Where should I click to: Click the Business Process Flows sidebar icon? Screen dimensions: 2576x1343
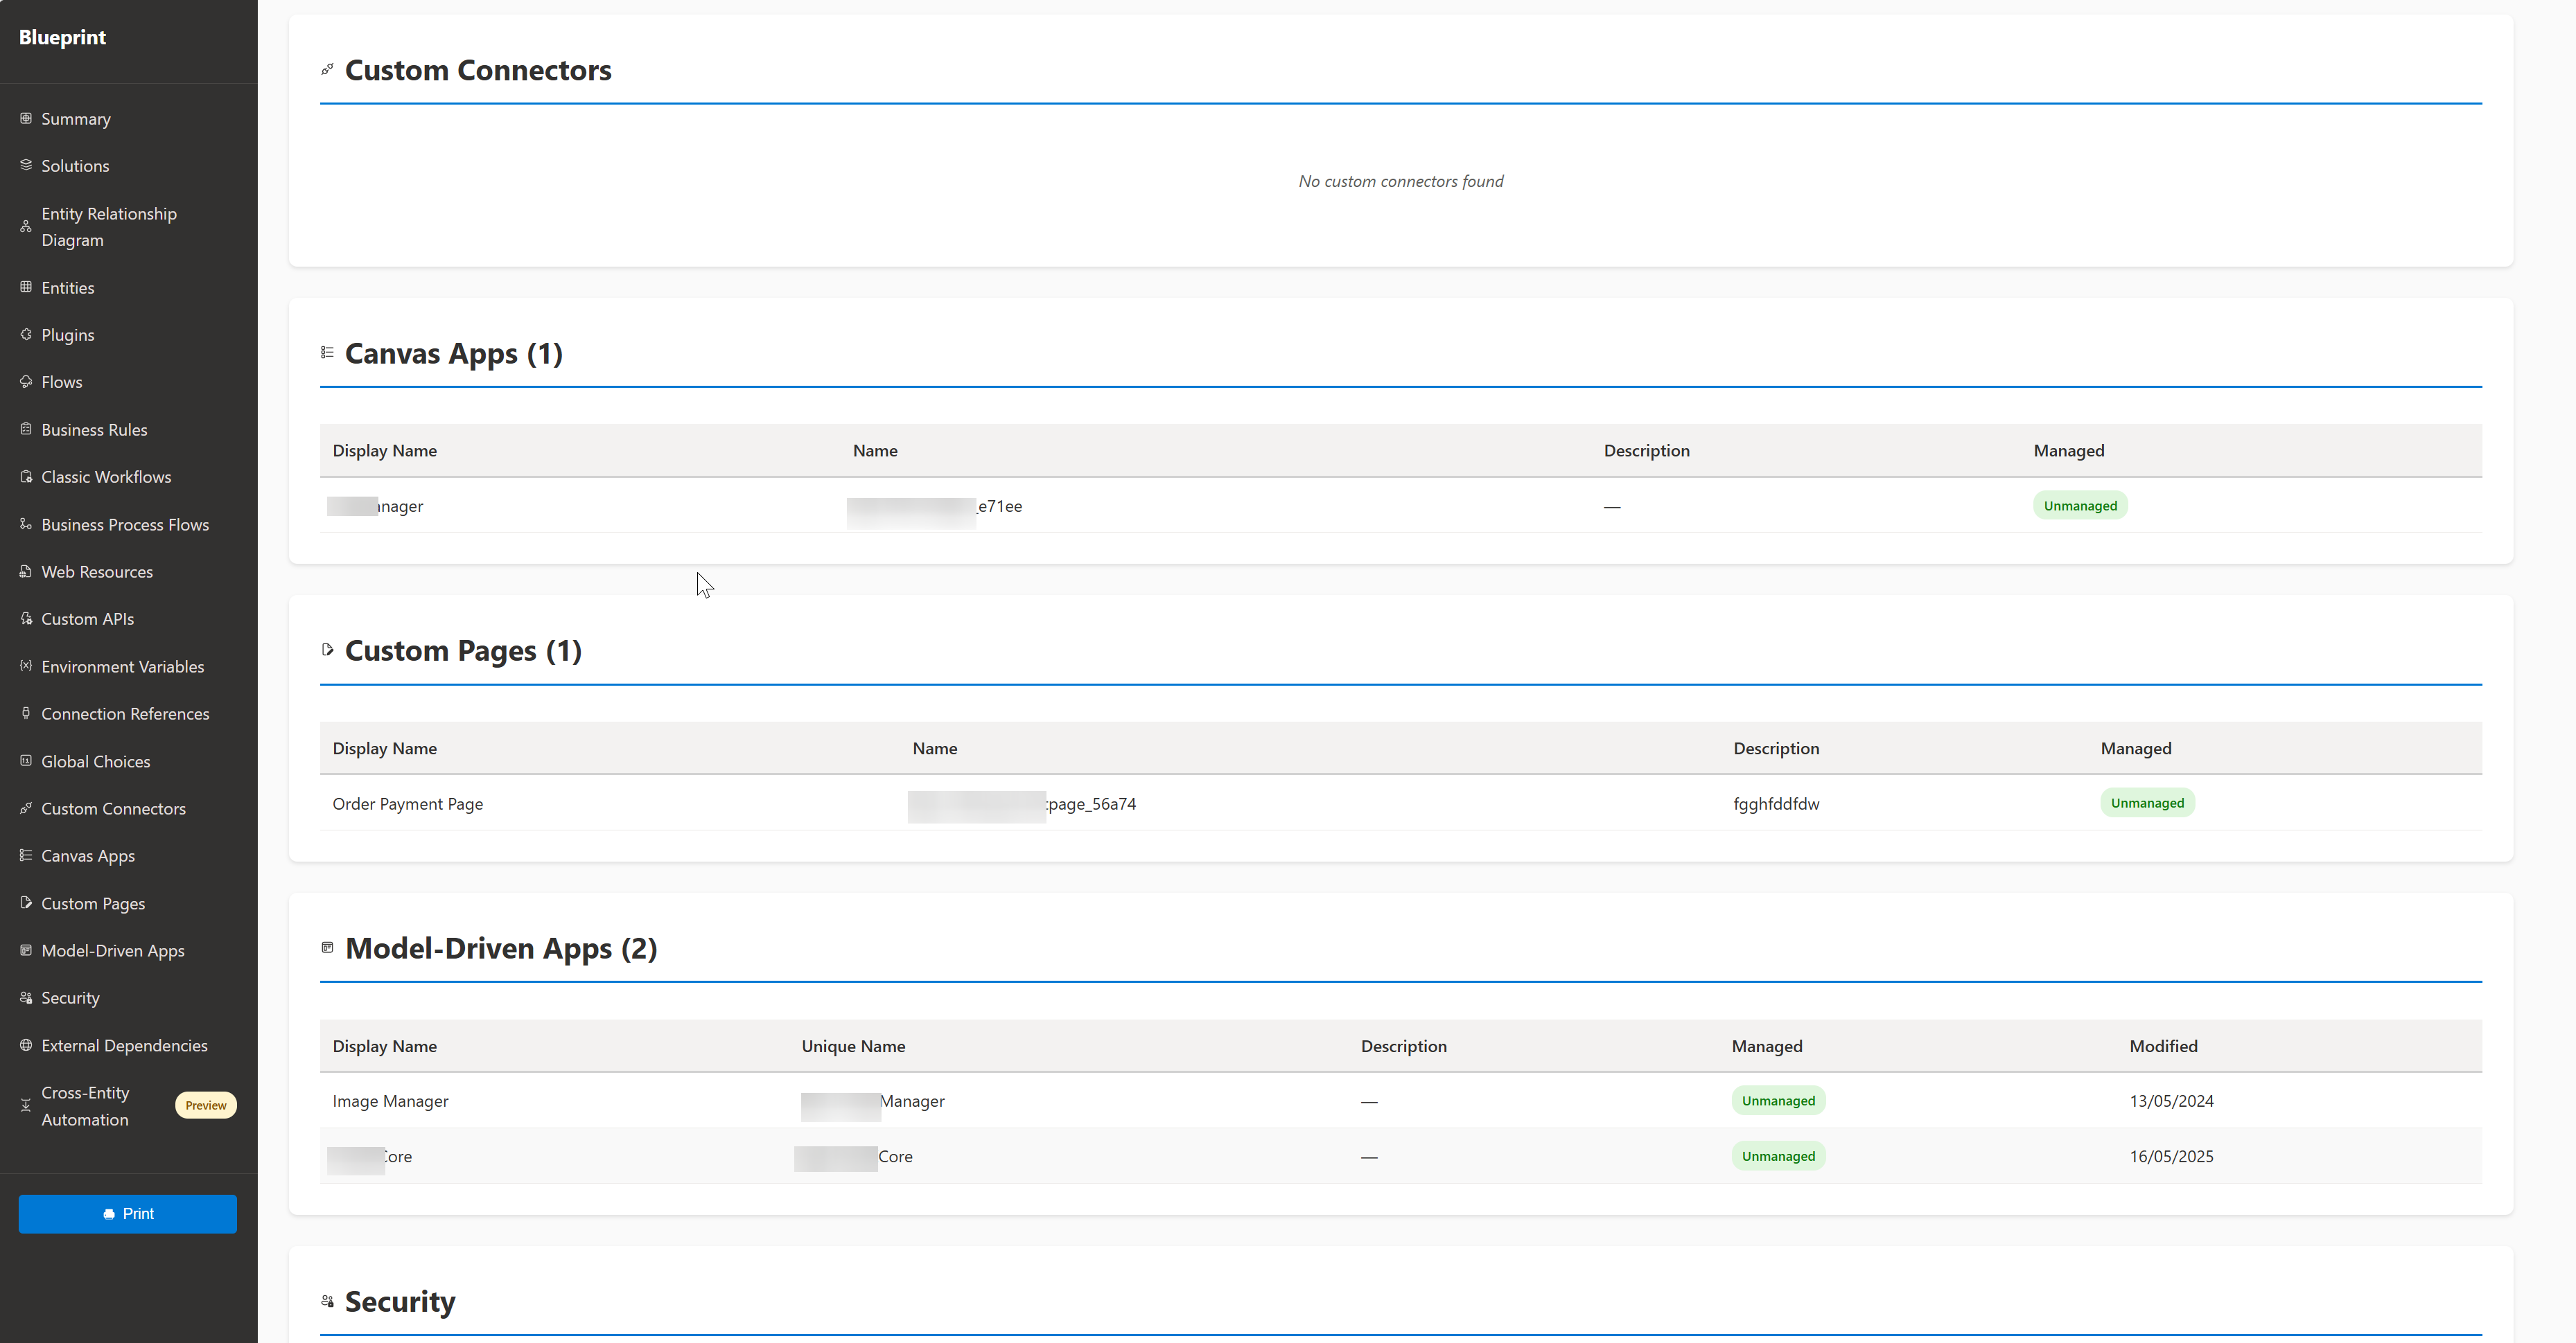tap(26, 524)
